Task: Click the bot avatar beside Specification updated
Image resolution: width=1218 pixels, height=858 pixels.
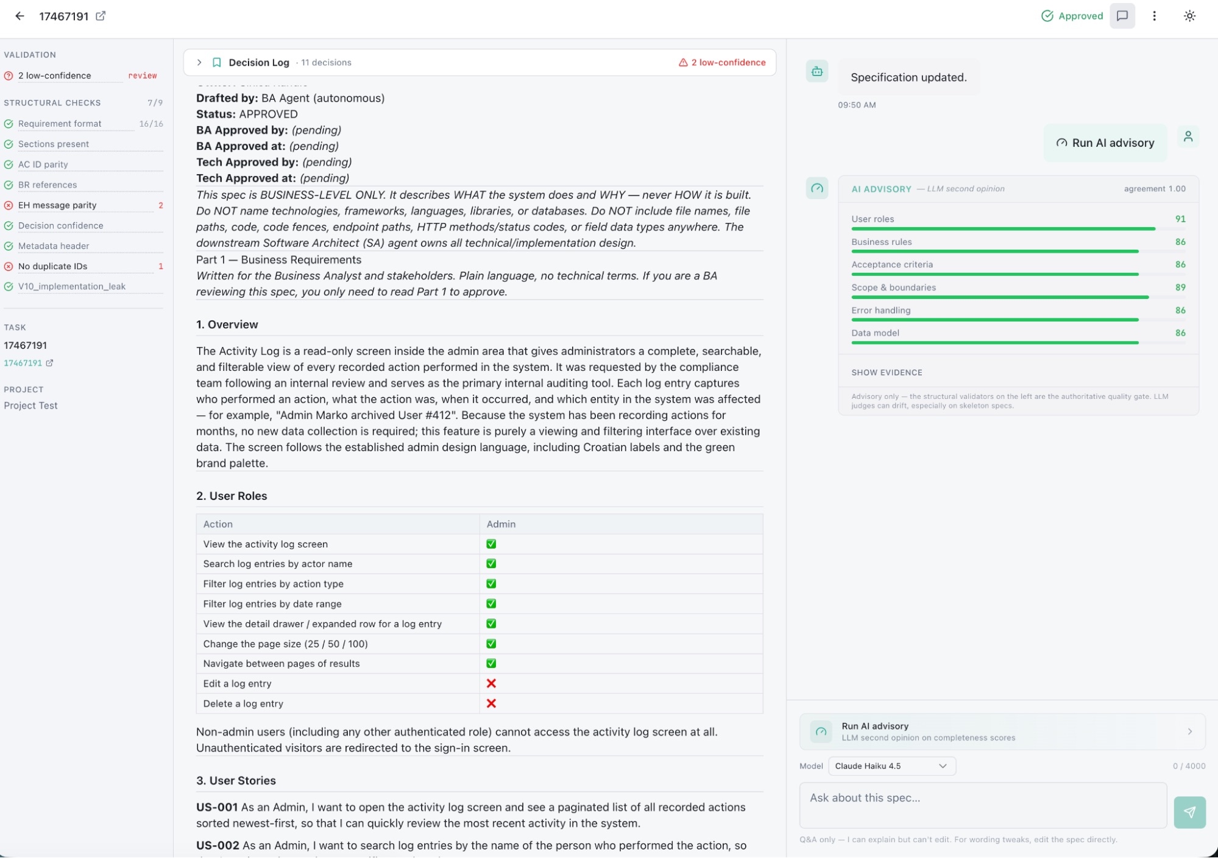Action: (816, 71)
